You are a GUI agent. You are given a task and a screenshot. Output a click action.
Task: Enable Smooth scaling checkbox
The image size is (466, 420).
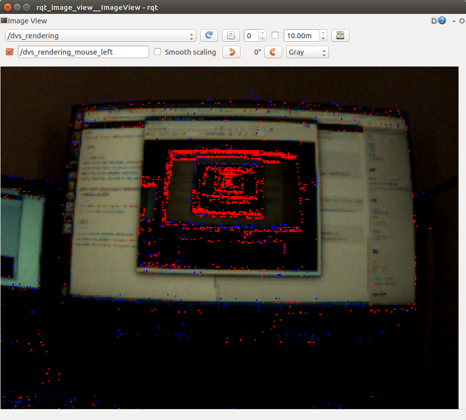[157, 52]
